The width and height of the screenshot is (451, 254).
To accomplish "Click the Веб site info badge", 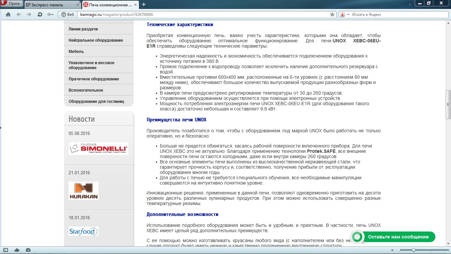I will (x=68, y=15).
